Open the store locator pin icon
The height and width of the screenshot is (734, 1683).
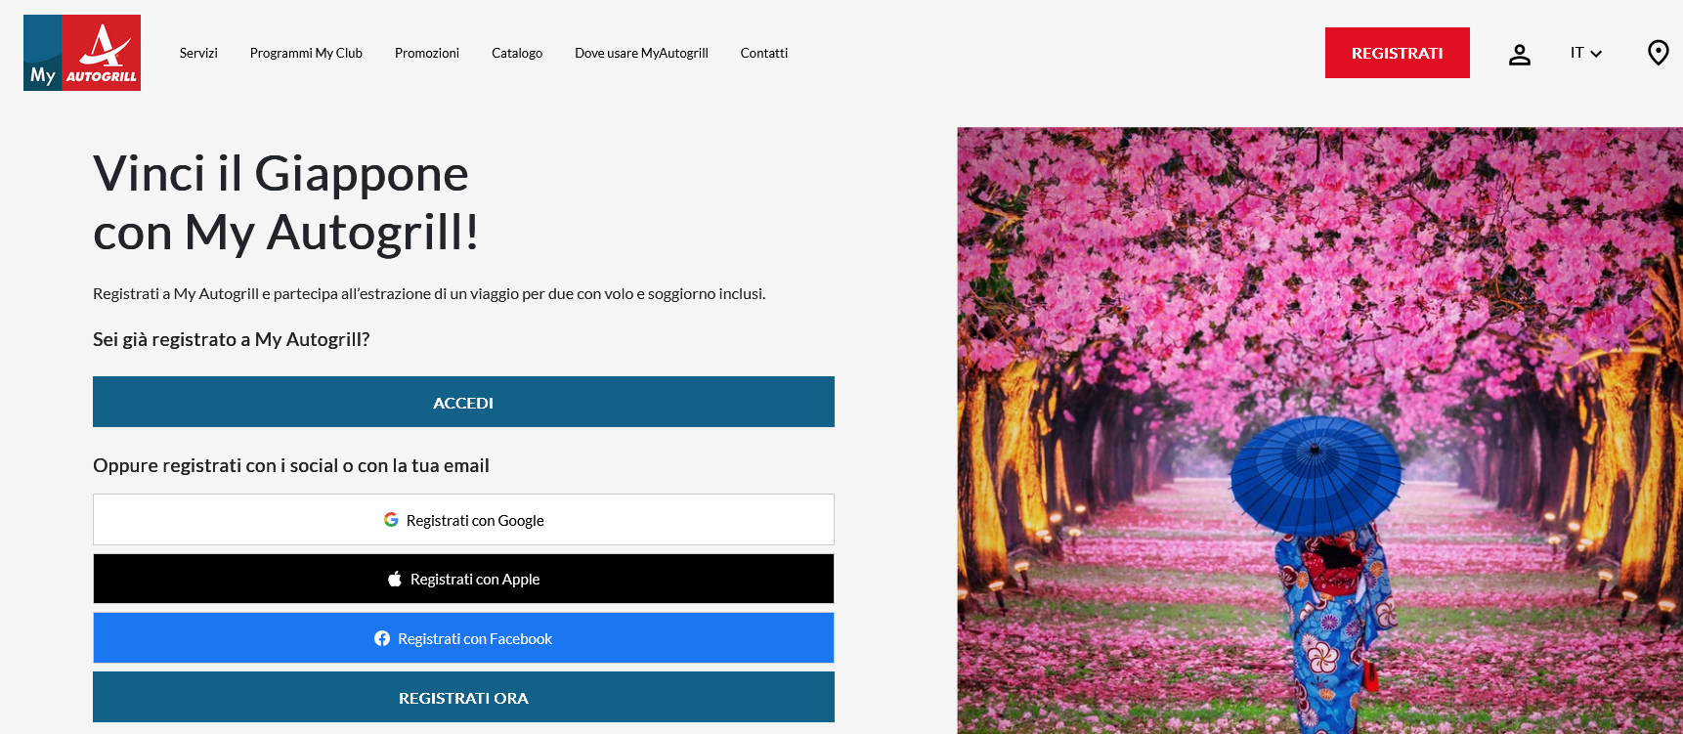pos(1658,53)
